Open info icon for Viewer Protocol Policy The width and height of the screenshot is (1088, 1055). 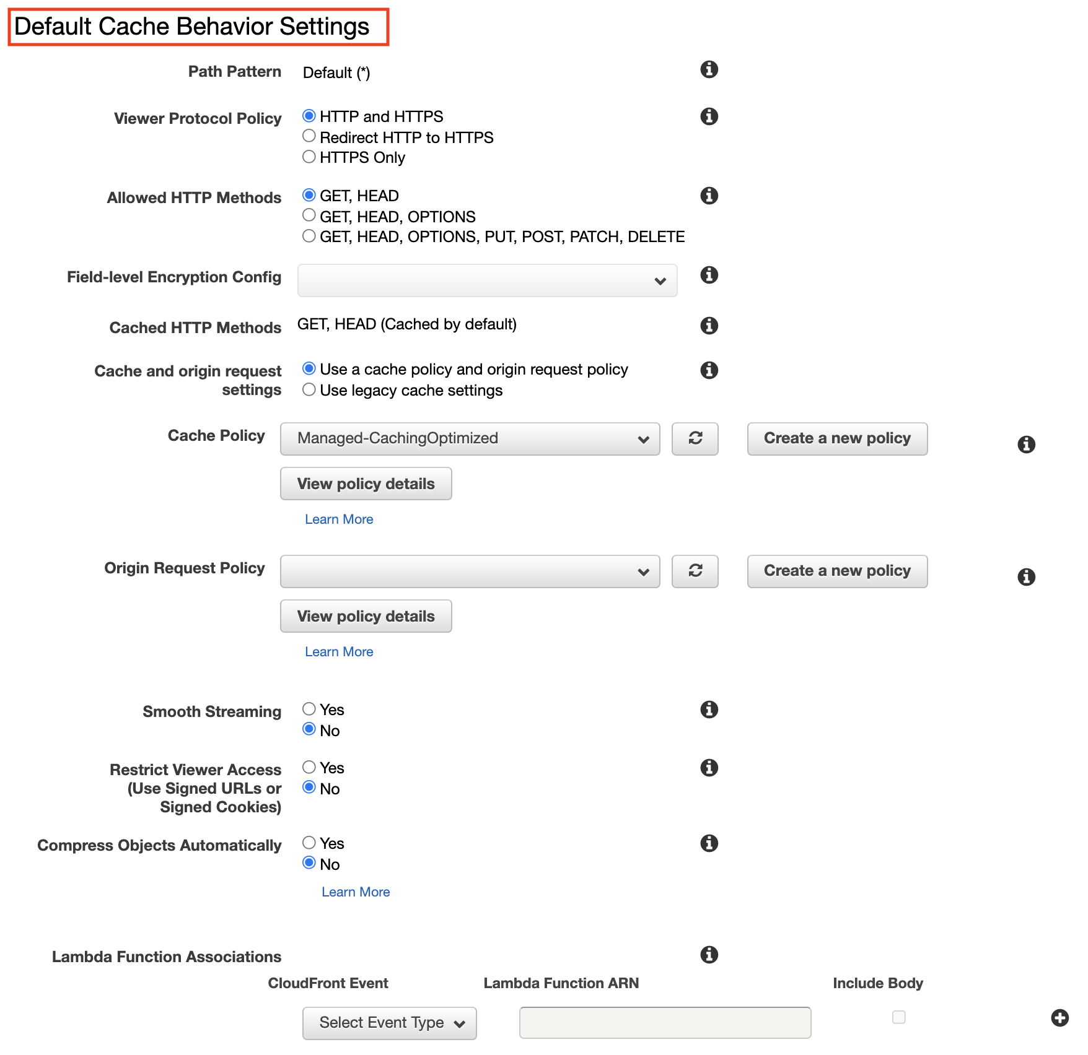tap(709, 116)
